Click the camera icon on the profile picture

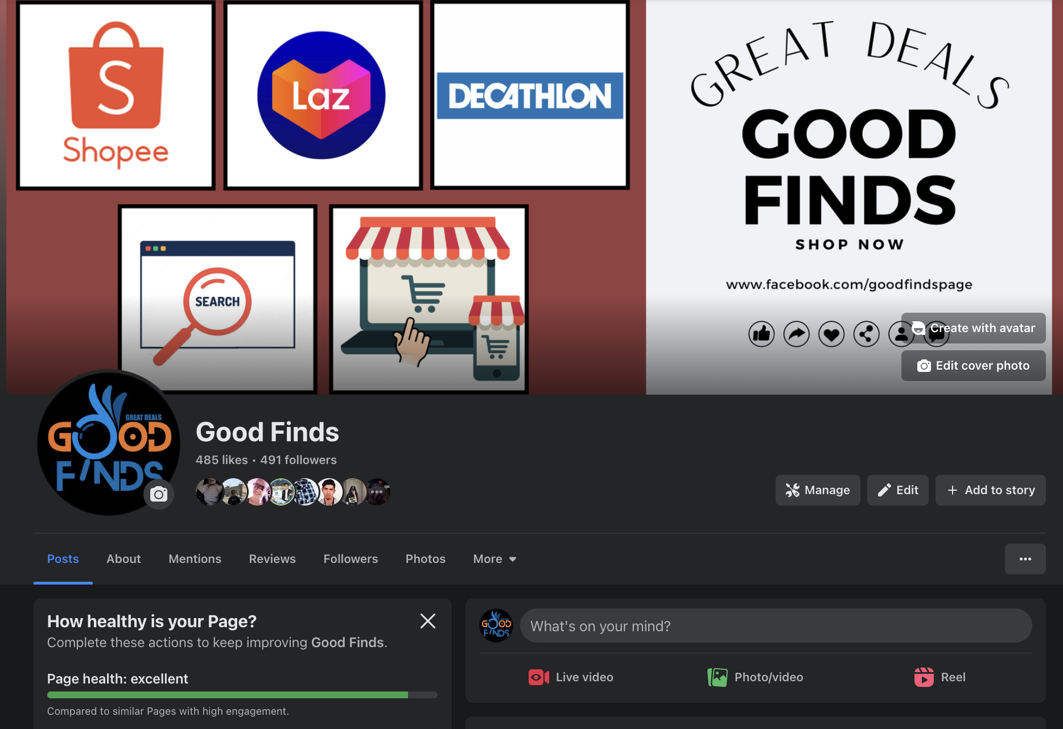pyautogui.click(x=159, y=494)
